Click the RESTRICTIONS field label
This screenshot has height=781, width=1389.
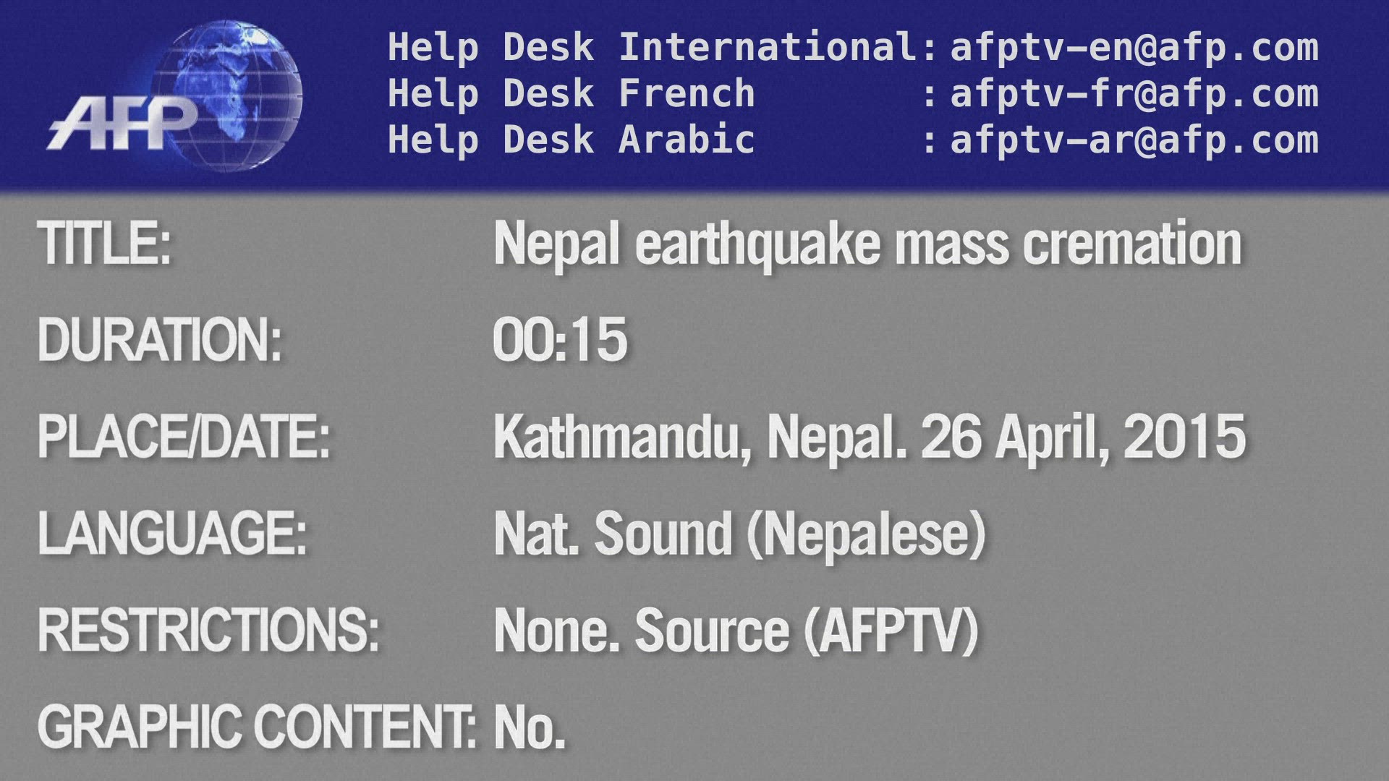(208, 630)
